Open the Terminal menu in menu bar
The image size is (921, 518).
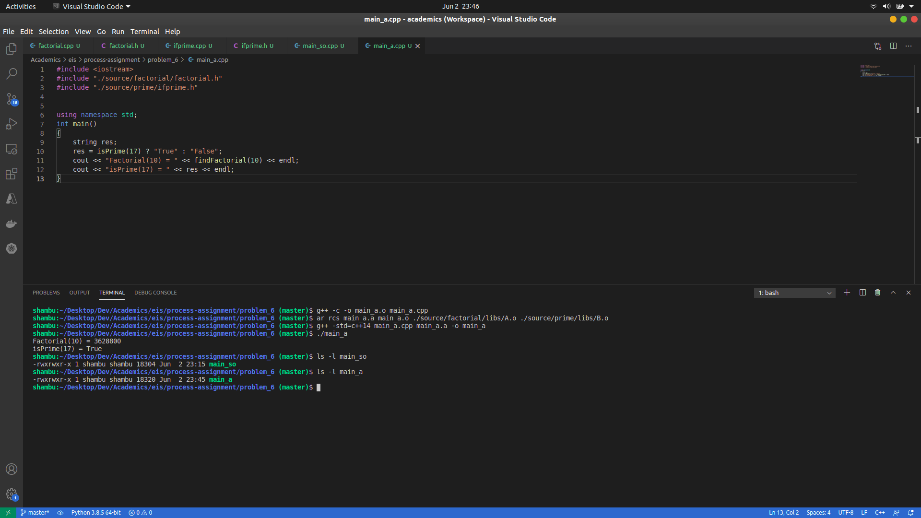pos(144,32)
